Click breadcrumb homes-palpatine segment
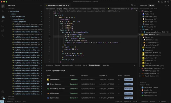171x103 pixels. (99, 9)
